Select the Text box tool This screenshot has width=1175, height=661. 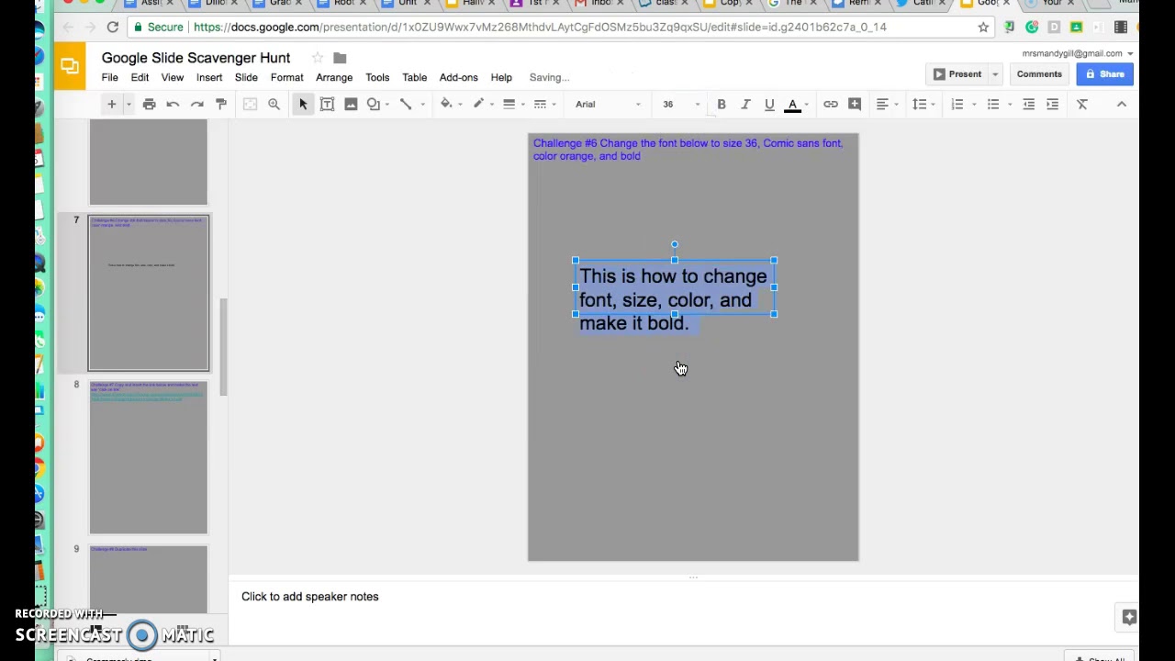click(x=327, y=104)
